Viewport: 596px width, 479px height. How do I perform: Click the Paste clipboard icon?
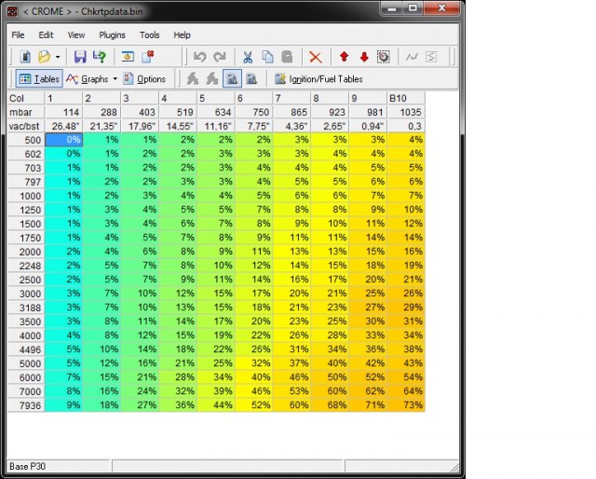pyautogui.click(x=288, y=57)
